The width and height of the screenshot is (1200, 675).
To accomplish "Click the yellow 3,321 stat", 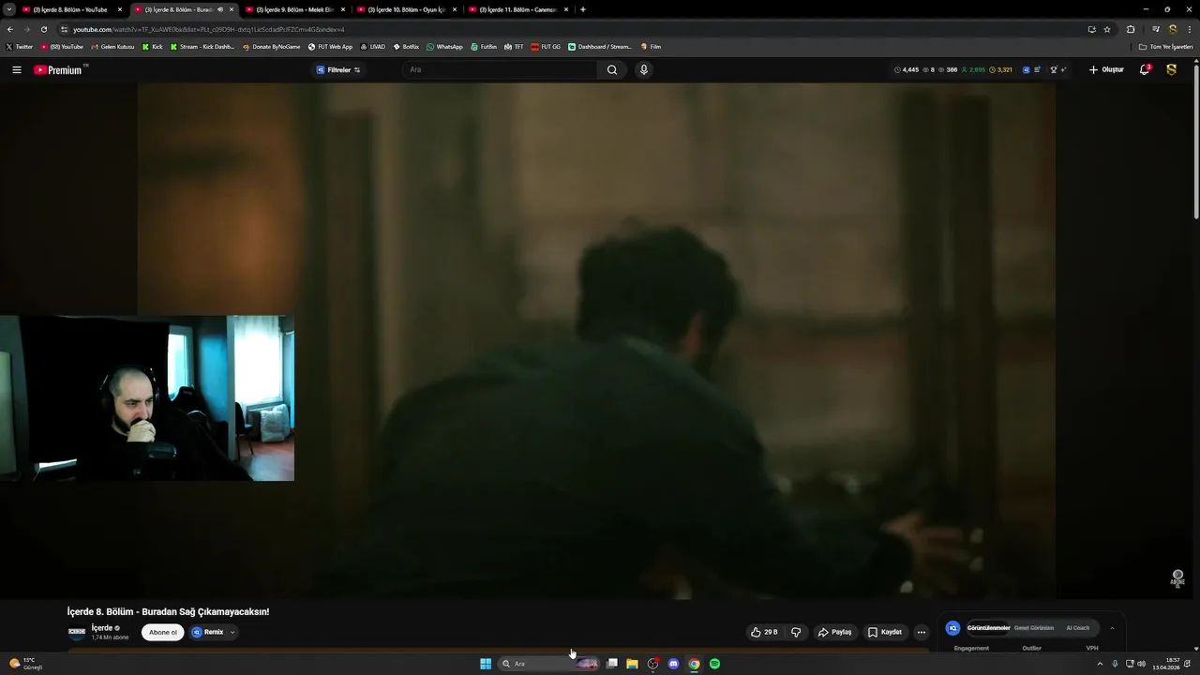I will click(x=1000, y=70).
